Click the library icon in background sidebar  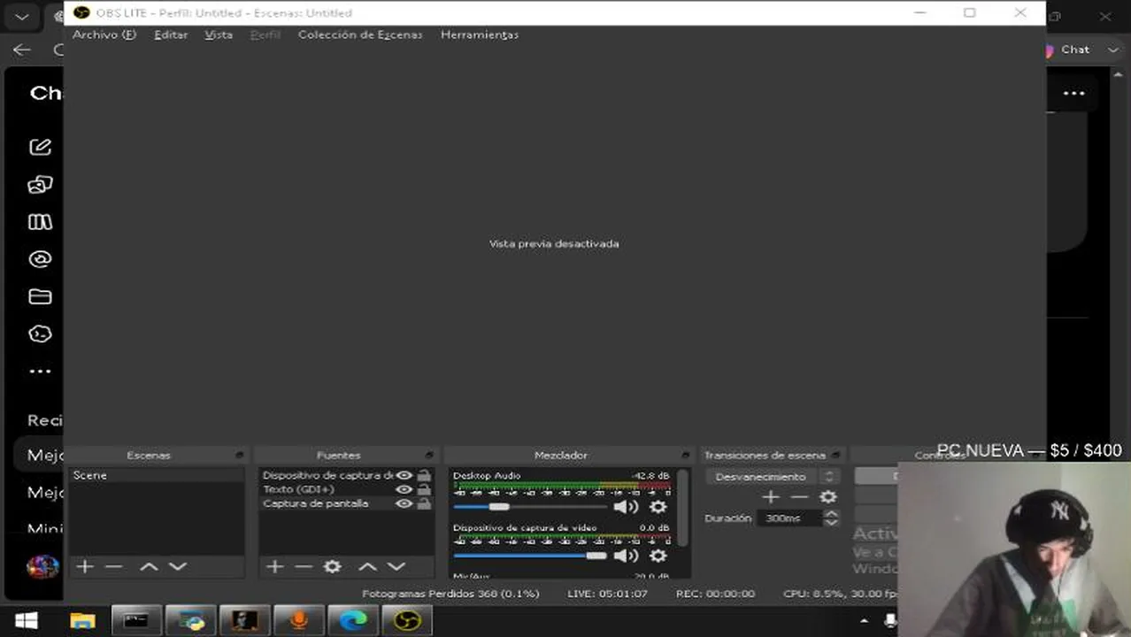coord(40,222)
